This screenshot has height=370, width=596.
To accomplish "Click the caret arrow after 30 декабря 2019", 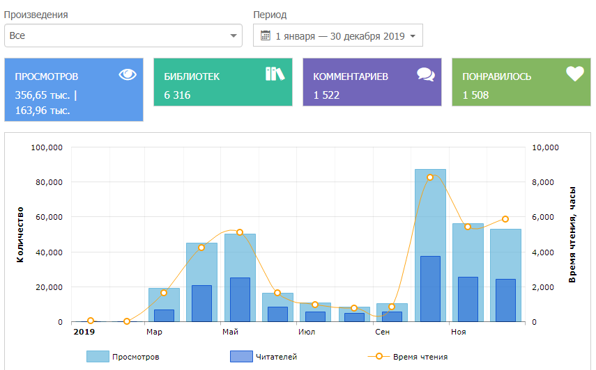I will [413, 36].
